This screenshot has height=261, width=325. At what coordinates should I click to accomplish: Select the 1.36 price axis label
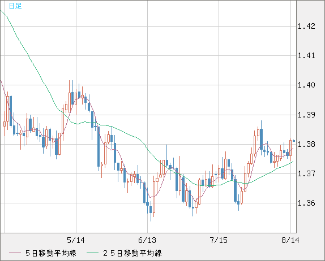[306, 203]
